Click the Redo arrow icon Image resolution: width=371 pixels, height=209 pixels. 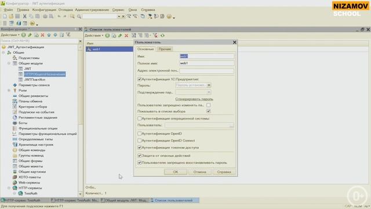point(64,16)
